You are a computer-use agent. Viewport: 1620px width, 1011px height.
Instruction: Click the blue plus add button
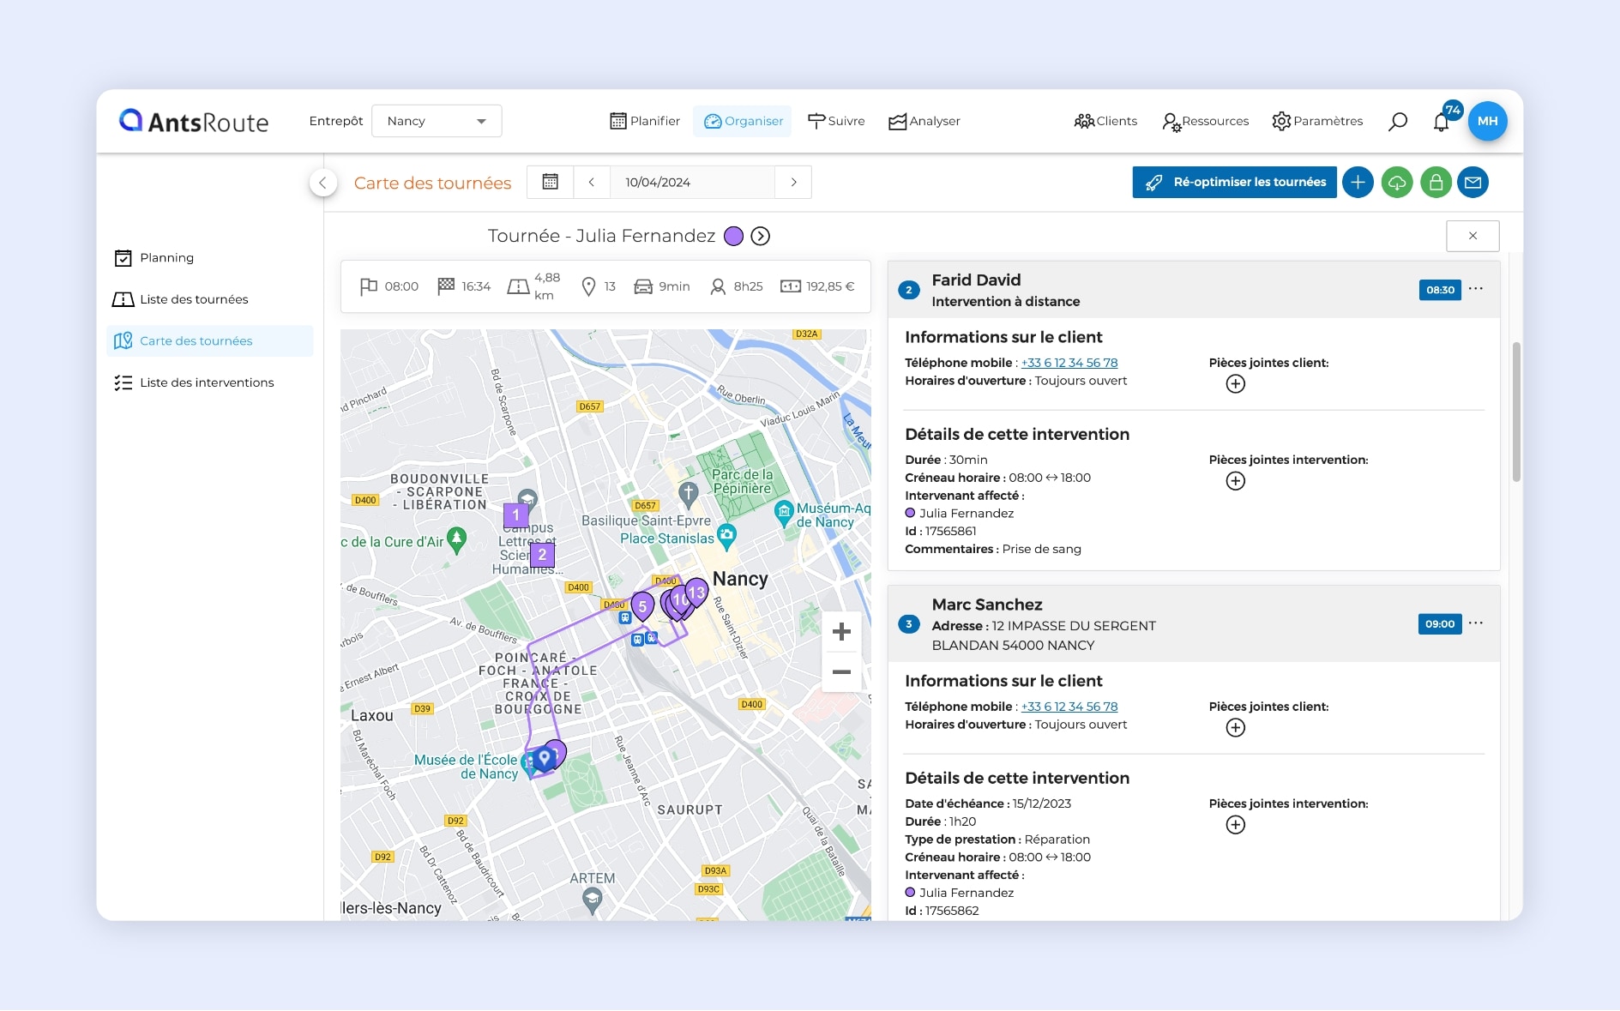[x=1358, y=183]
